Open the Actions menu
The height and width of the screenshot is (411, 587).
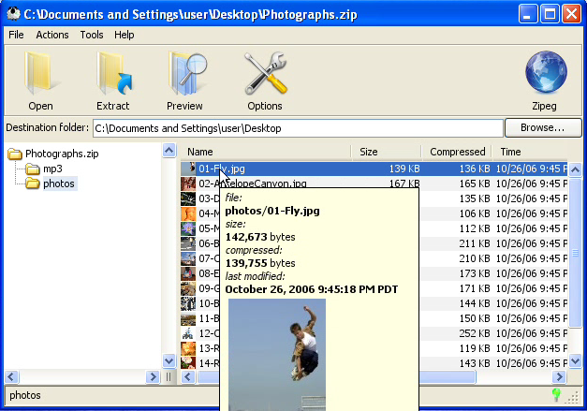pos(52,35)
